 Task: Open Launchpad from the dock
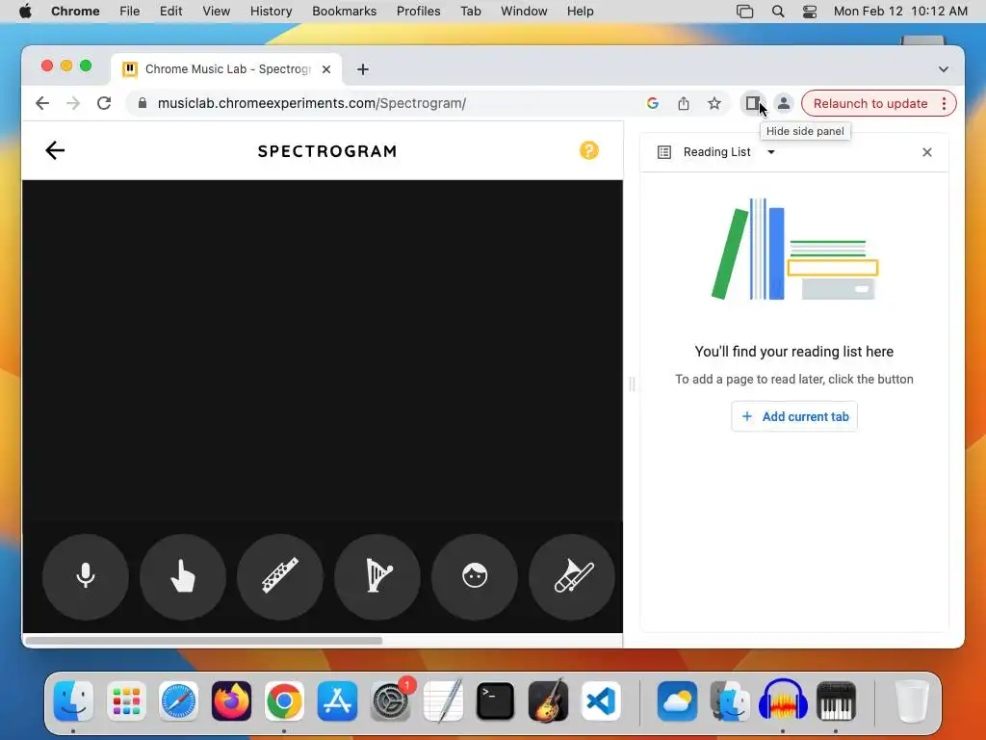tap(126, 701)
